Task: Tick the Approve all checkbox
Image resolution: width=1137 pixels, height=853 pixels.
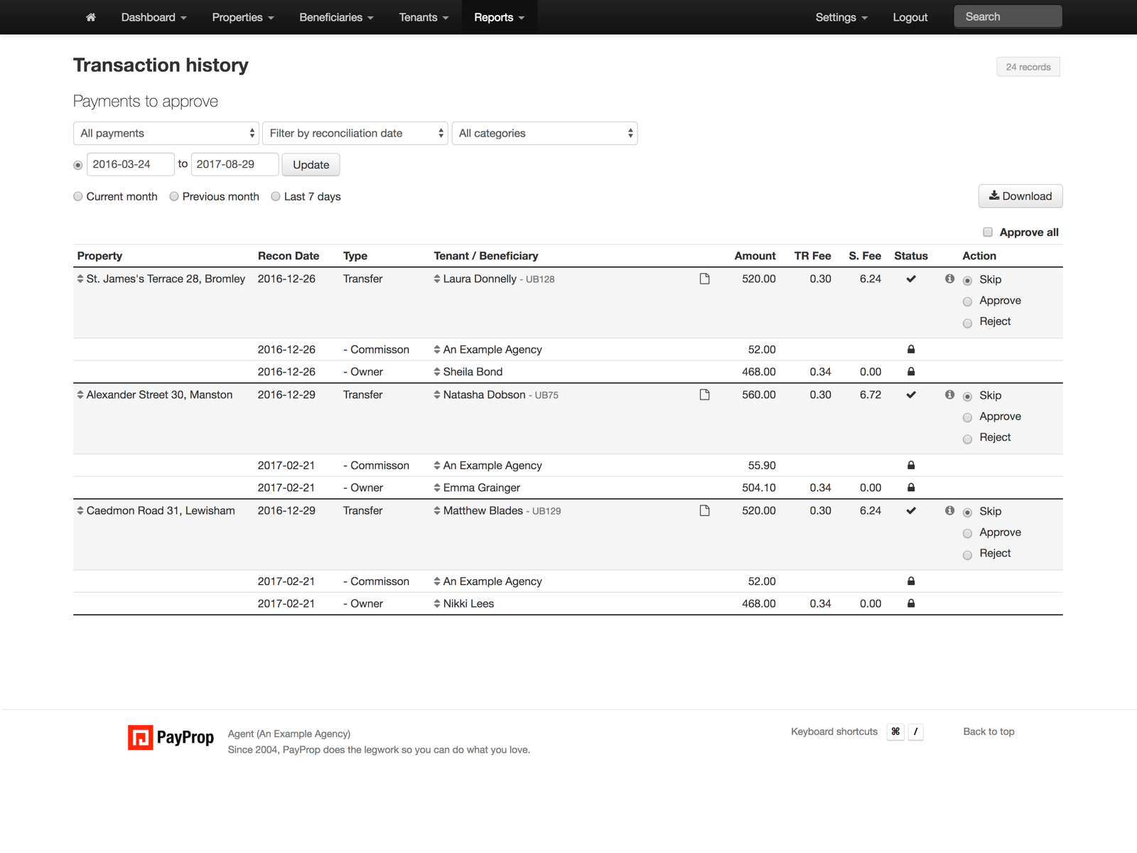Action: (988, 232)
